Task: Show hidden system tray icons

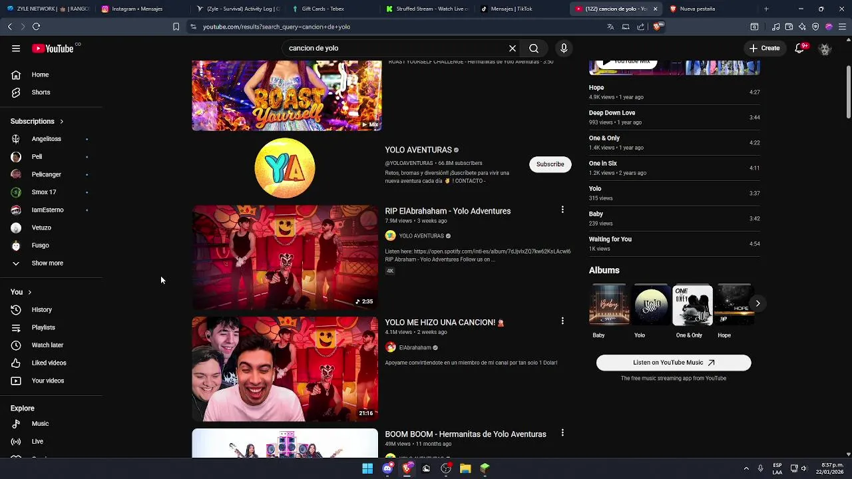Action: tap(746, 468)
